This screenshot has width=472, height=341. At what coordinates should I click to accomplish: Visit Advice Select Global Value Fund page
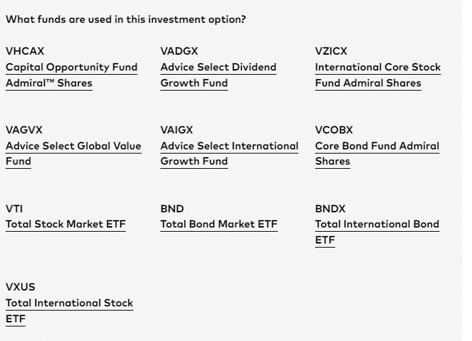point(73,154)
